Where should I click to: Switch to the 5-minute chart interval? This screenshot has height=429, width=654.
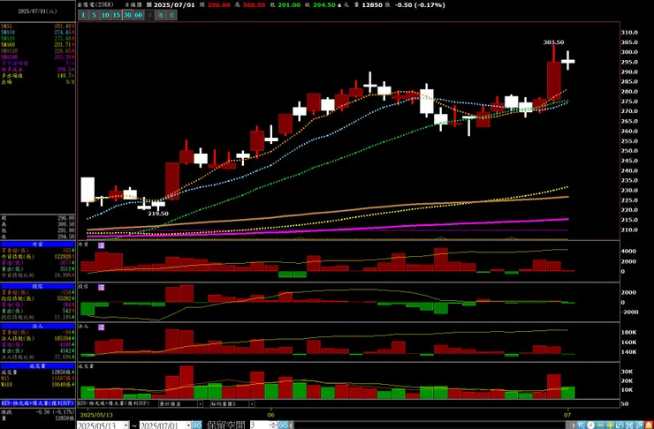point(94,15)
